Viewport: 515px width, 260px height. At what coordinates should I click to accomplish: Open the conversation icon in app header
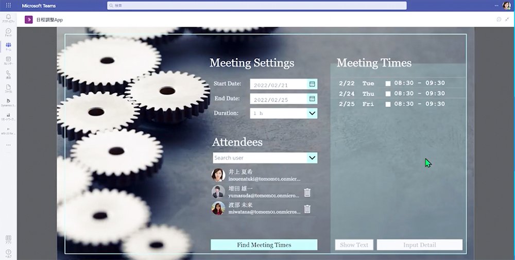pos(499,20)
